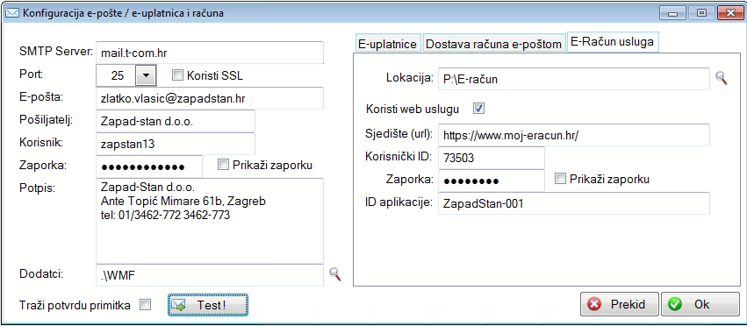The image size is (747, 326).
Task: Toggle Prikaži zaporku under the SMTP password
Action: (x=223, y=165)
